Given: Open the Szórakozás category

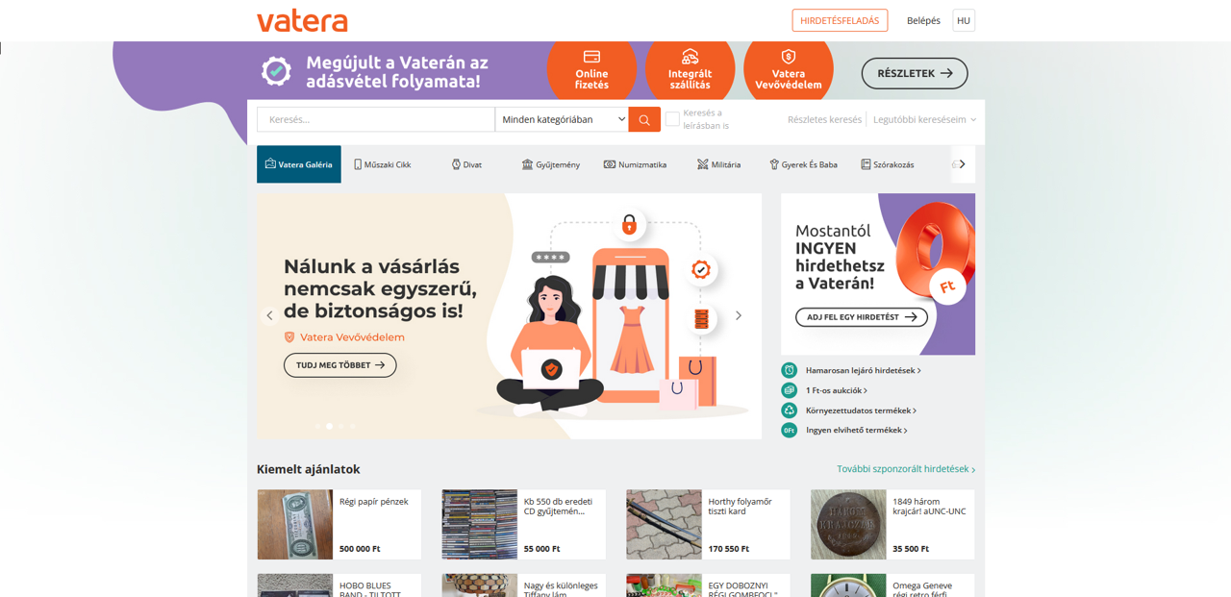Looking at the screenshot, I should pyautogui.click(x=887, y=164).
